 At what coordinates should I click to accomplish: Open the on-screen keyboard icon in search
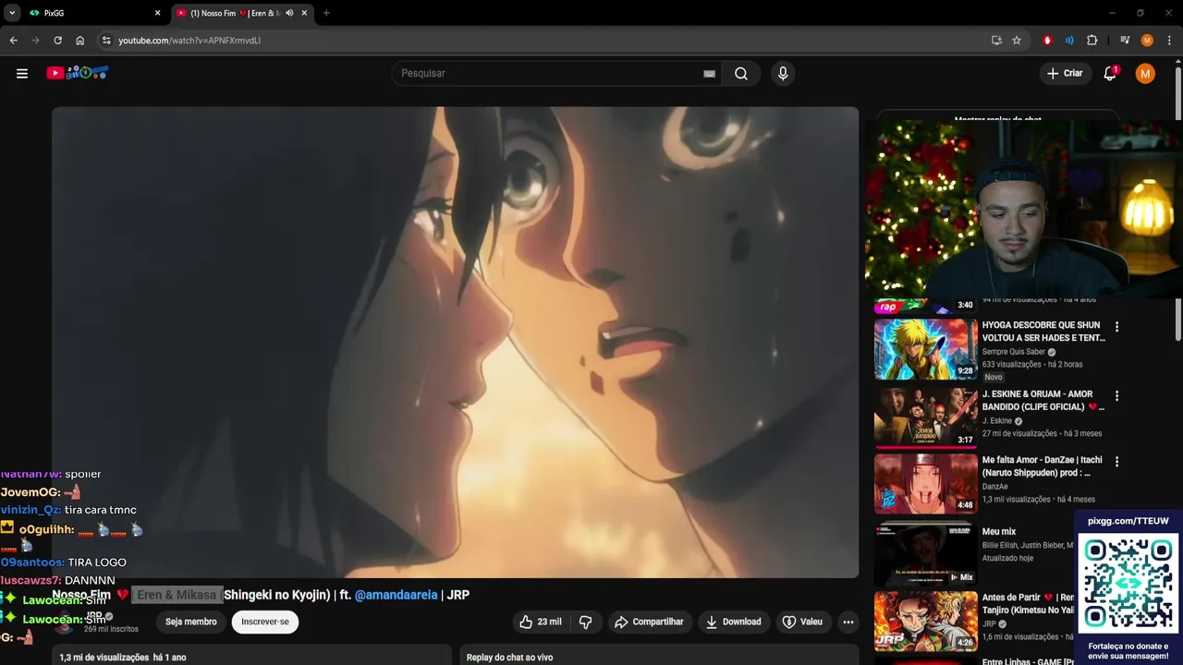[x=709, y=74]
